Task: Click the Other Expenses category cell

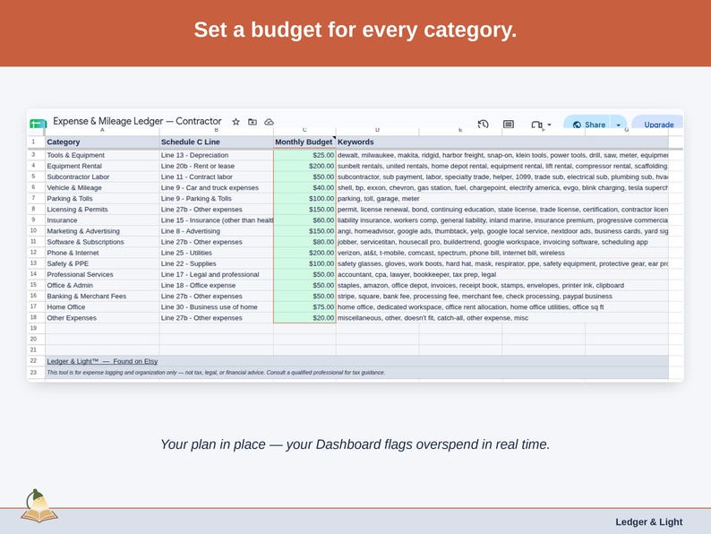Action: tap(102, 318)
